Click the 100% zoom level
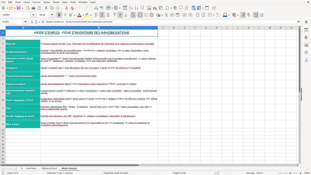 (307, 173)
